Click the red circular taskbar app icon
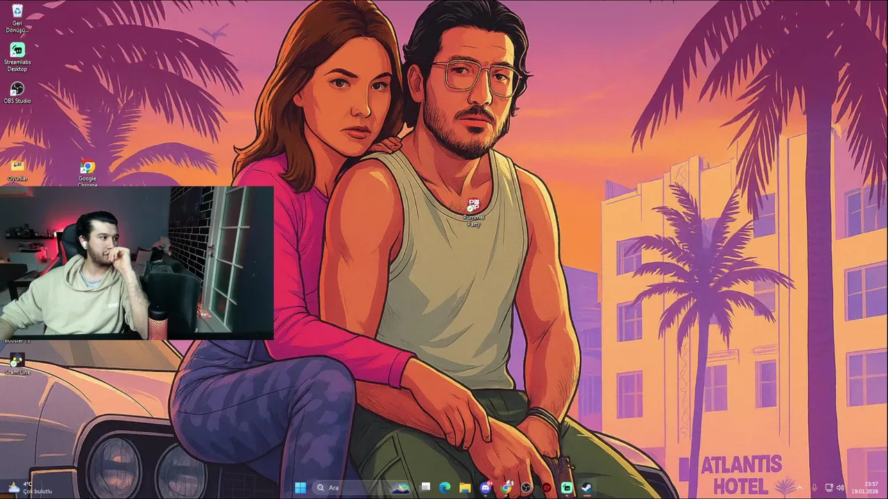This screenshot has height=499, width=888. click(547, 488)
